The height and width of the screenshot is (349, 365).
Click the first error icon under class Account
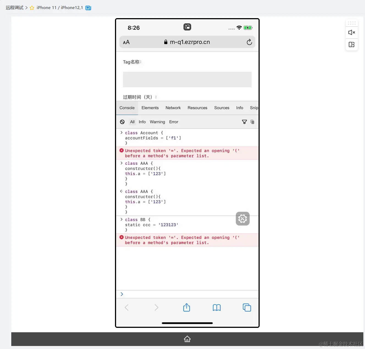click(122, 150)
